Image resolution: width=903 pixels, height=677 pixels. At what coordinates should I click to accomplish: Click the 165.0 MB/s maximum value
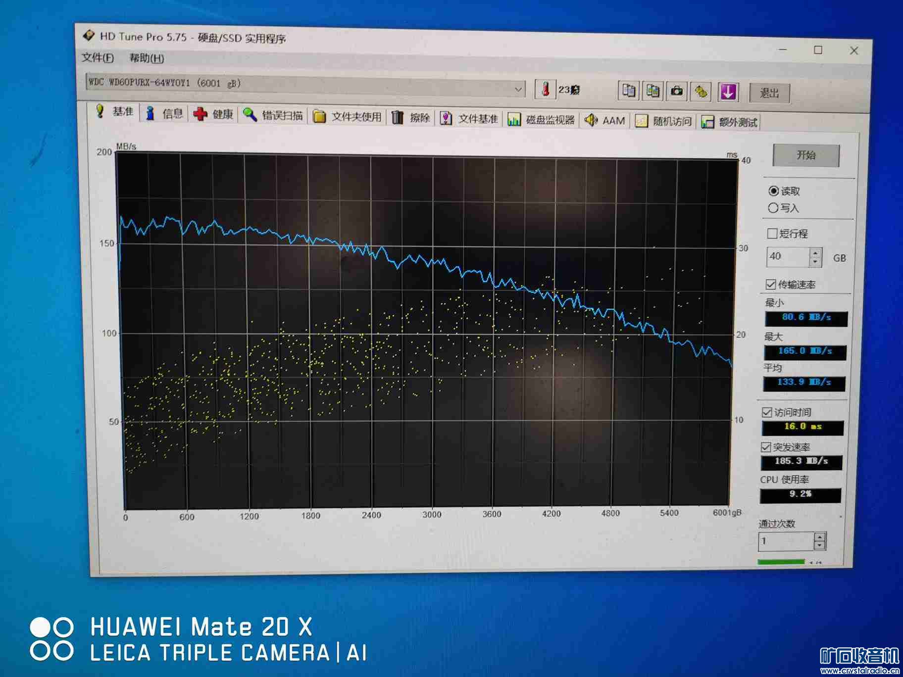tap(805, 351)
